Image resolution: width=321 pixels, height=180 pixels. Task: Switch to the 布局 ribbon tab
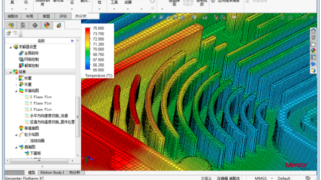[30, 16]
